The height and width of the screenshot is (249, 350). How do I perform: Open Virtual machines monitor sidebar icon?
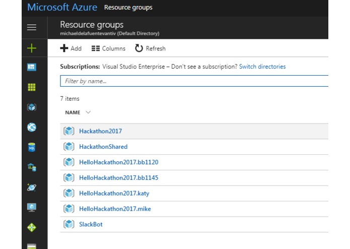31,207
